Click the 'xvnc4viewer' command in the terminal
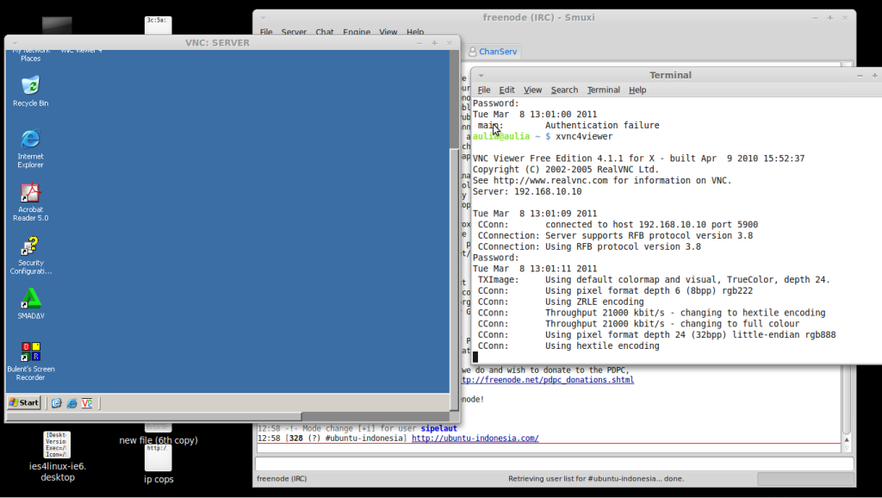The width and height of the screenshot is (882, 498). (584, 136)
